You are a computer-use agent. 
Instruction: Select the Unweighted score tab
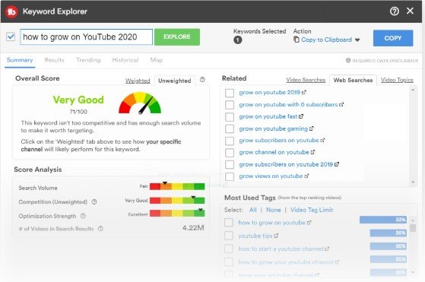point(175,81)
